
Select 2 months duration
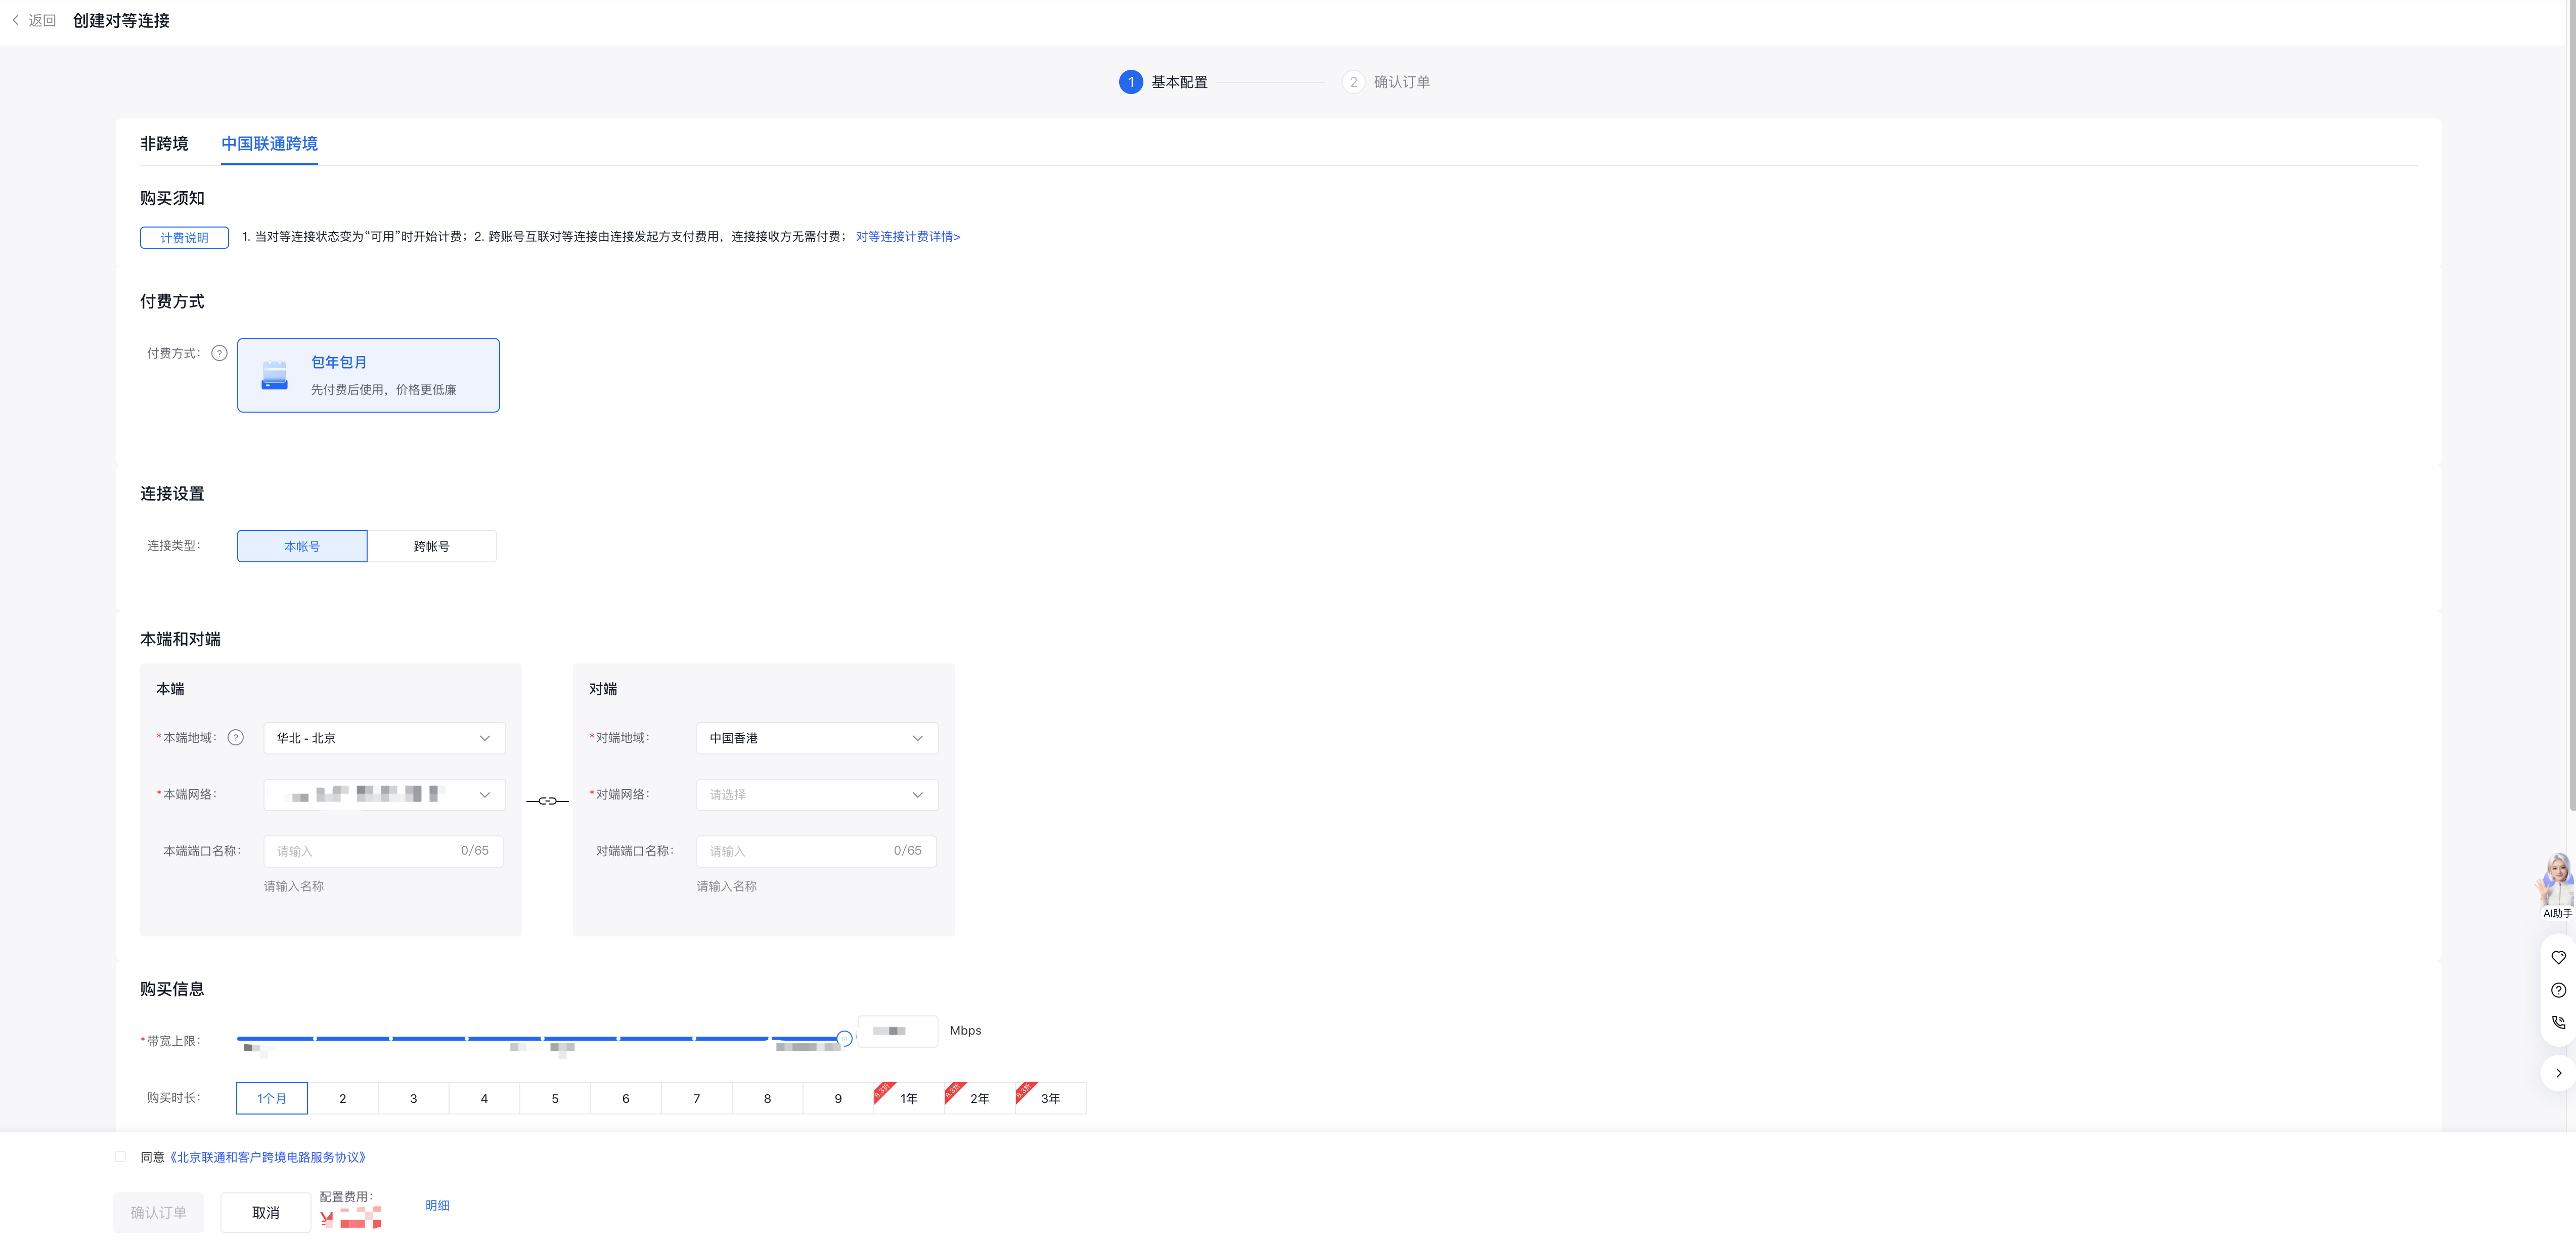coord(343,1098)
